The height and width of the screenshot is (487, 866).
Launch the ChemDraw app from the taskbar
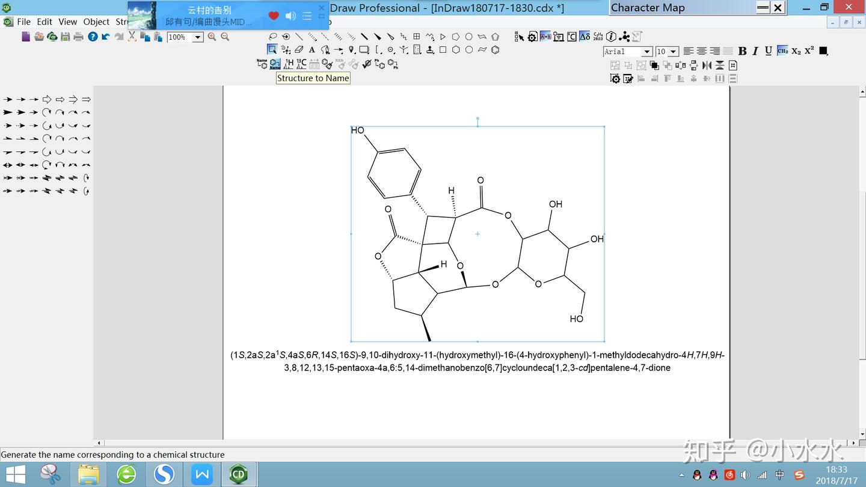[x=238, y=474]
